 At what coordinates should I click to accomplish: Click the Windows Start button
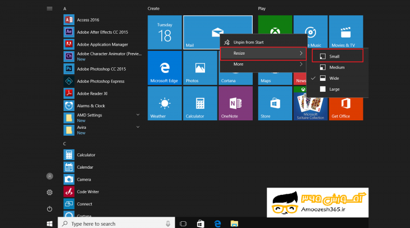tap(50, 224)
